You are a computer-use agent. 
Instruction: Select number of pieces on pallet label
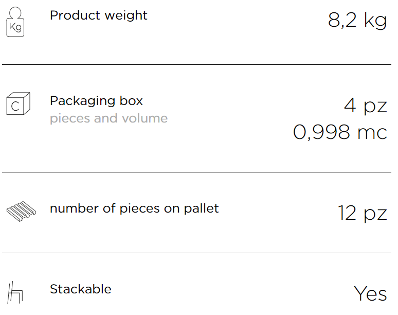click(134, 208)
